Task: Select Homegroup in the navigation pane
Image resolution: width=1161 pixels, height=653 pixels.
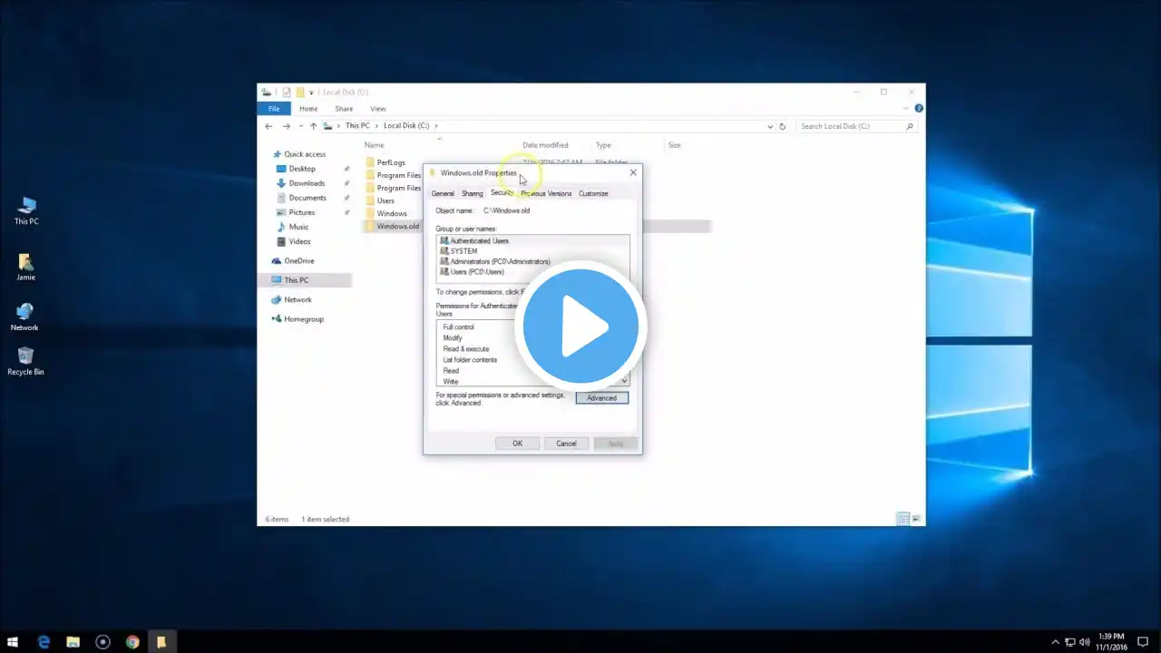Action: click(x=304, y=319)
